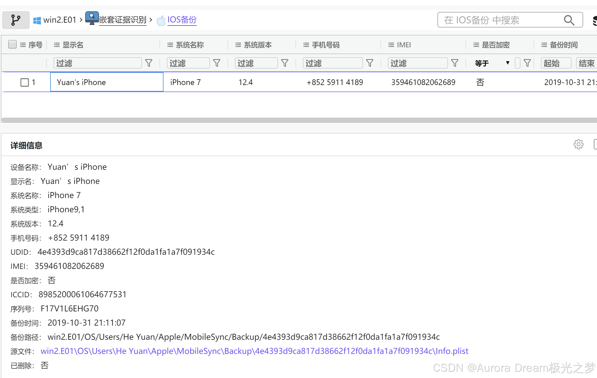Click the branch tree icon button

(16, 20)
